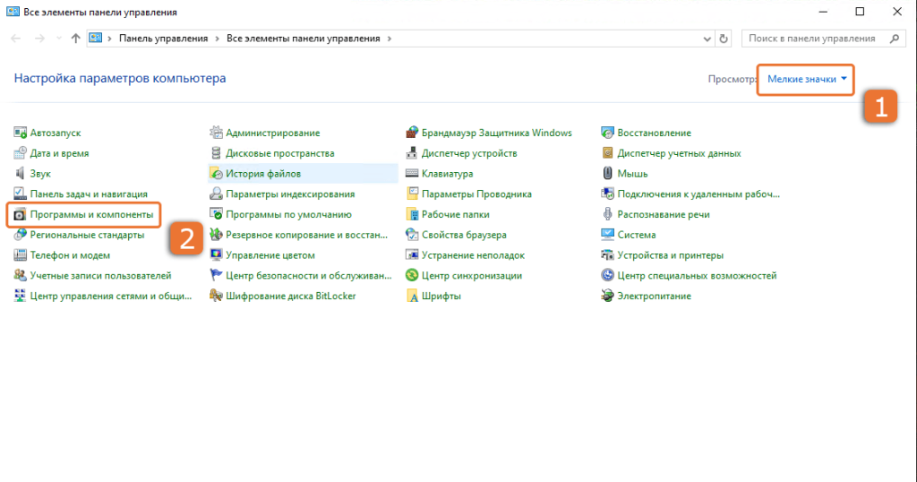This screenshot has width=917, height=482.
Task: Click the Учетные записи пользователей icon
Action: pyautogui.click(x=20, y=276)
